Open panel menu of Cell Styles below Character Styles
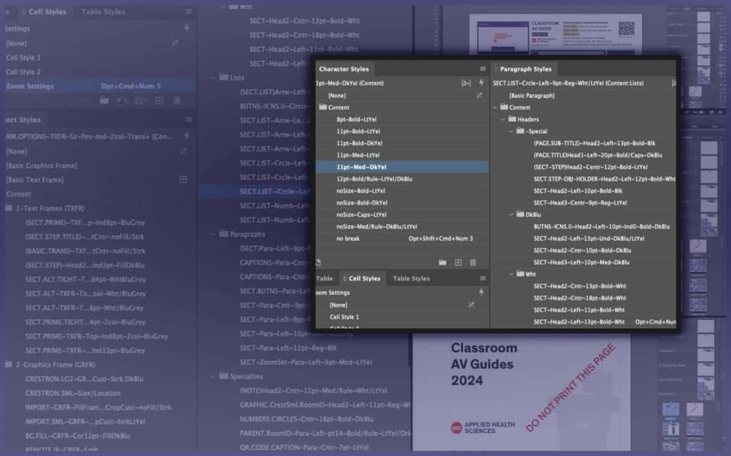The width and height of the screenshot is (731, 456). pyautogui.click(x=482, y=278)
